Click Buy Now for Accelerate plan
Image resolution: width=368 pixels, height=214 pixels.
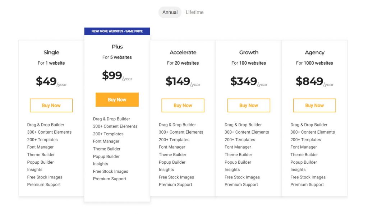[183, 106]
